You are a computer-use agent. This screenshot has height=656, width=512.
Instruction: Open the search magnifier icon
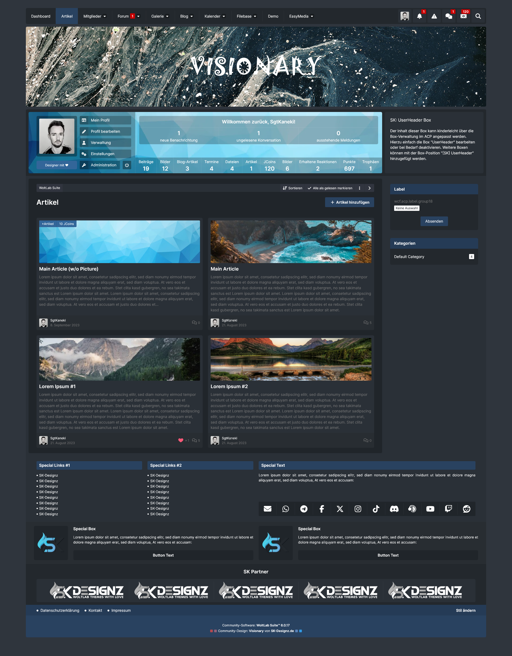[x=478, y=16]
